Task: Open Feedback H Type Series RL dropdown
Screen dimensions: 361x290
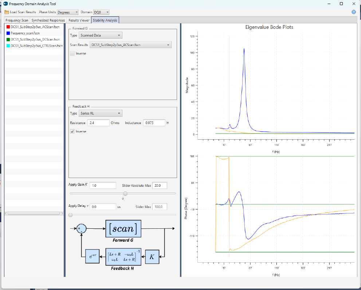Action: [101, 113]
